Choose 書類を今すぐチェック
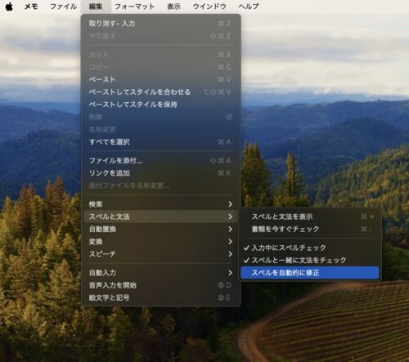409x362 pixels. click(310, 229)
